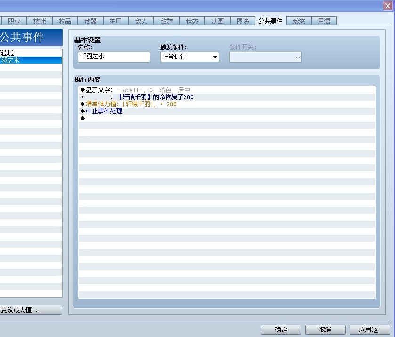Go to the 物品 tab

65,21
